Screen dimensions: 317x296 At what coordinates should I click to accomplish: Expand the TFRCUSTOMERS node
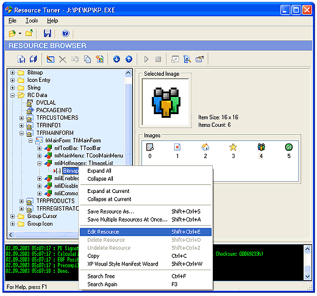coord(21,118)
